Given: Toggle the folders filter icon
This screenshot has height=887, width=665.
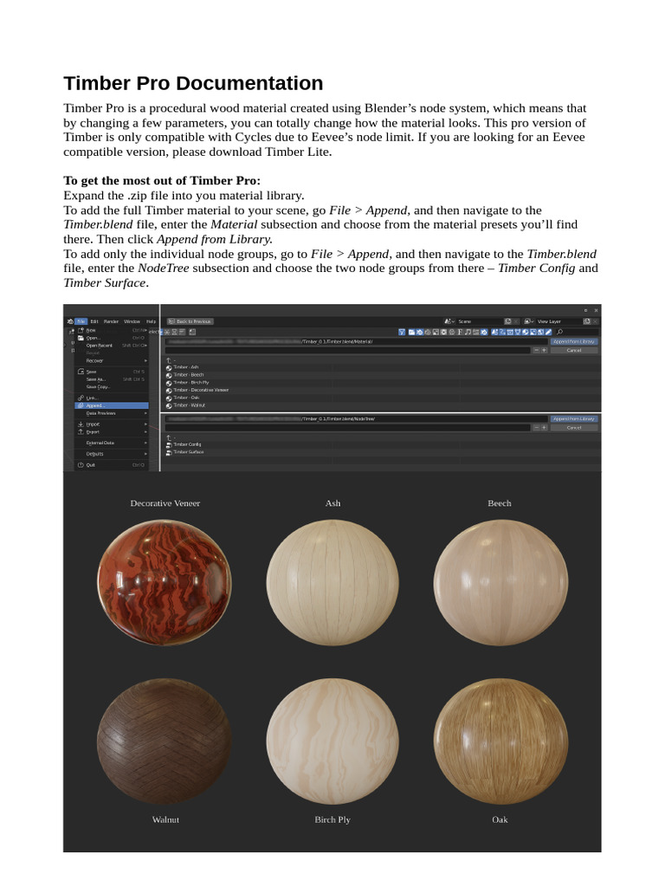Looking at the screenshot, I should [411, 332].
